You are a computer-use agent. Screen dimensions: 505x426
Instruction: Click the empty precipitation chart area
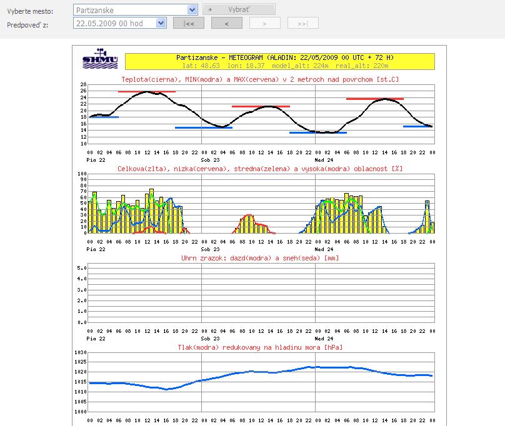pos(261,294)
